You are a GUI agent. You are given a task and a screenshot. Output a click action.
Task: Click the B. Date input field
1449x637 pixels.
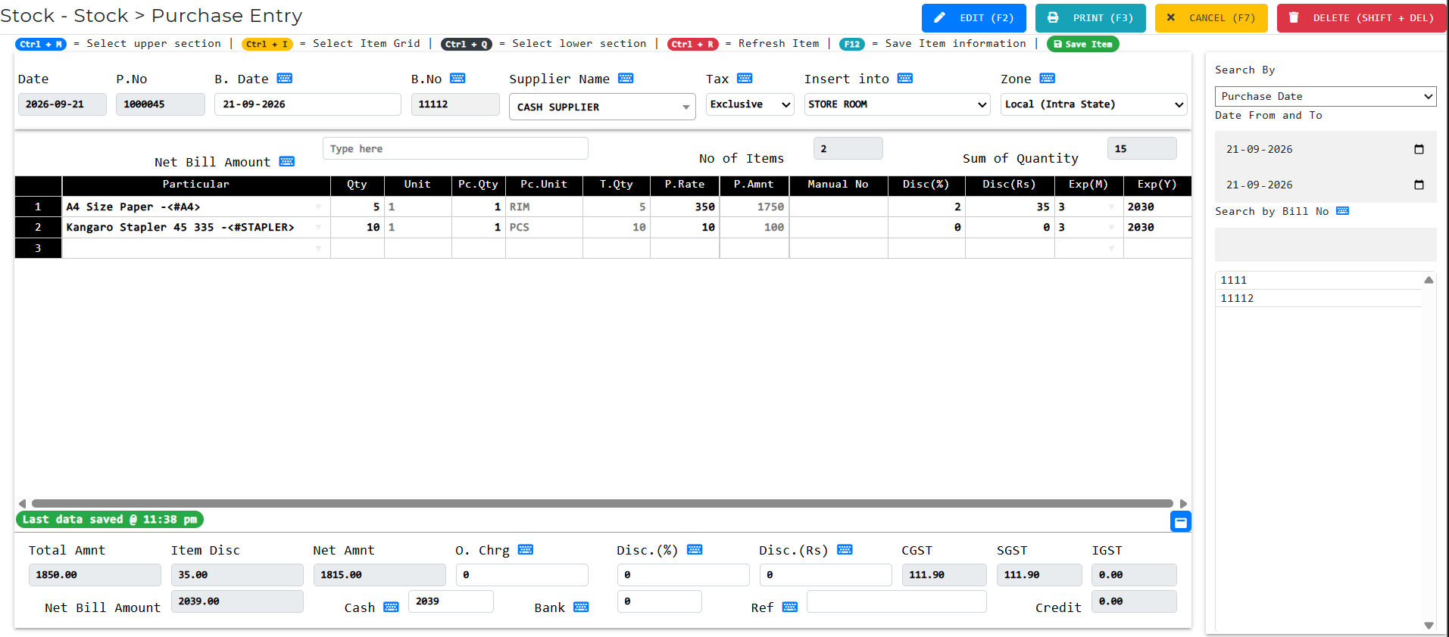[308, 104]
